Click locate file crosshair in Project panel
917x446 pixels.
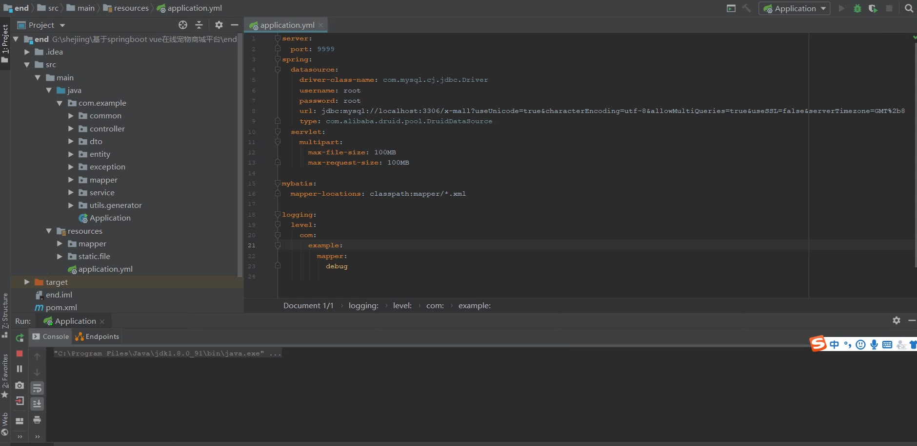tap(183, 25)
